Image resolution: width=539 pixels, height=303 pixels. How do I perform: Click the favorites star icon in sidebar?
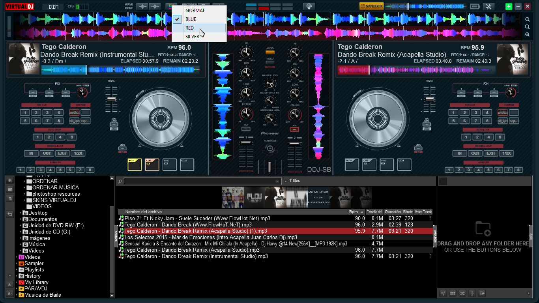[x=10, y=180]
